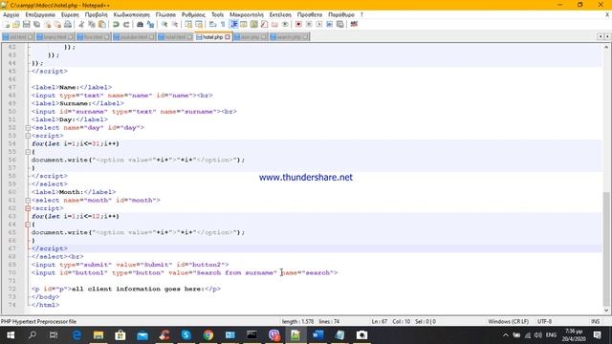The height and width of the screenshot is (344, 612).
Task: Open the Αρχείο menu
Action: (11, 14)
